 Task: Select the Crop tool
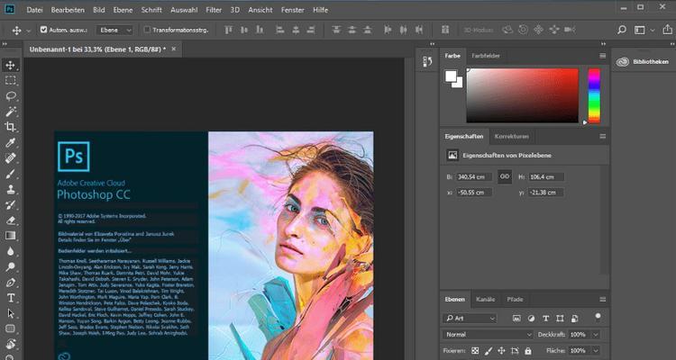[x=10, y=127]
